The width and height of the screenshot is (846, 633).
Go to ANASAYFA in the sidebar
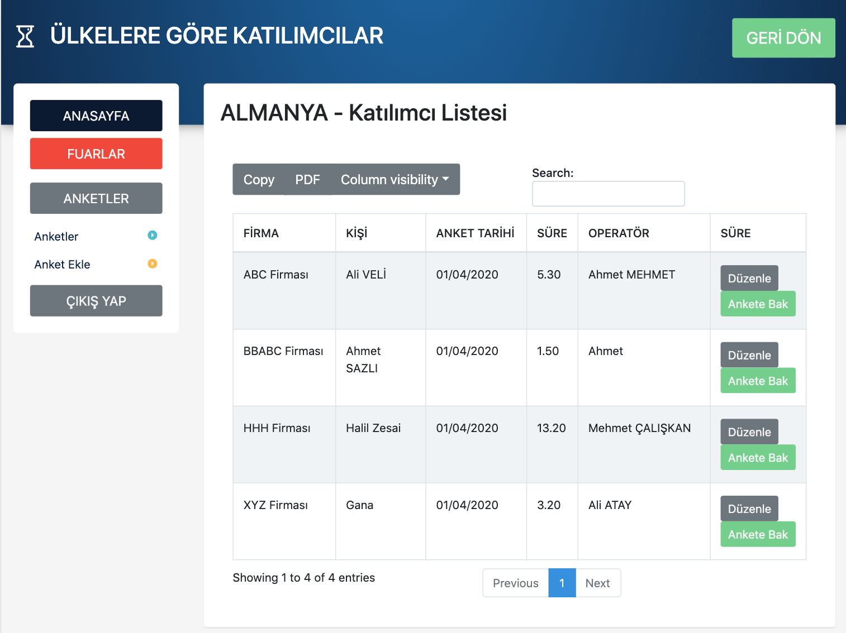(x=96, y=116)
